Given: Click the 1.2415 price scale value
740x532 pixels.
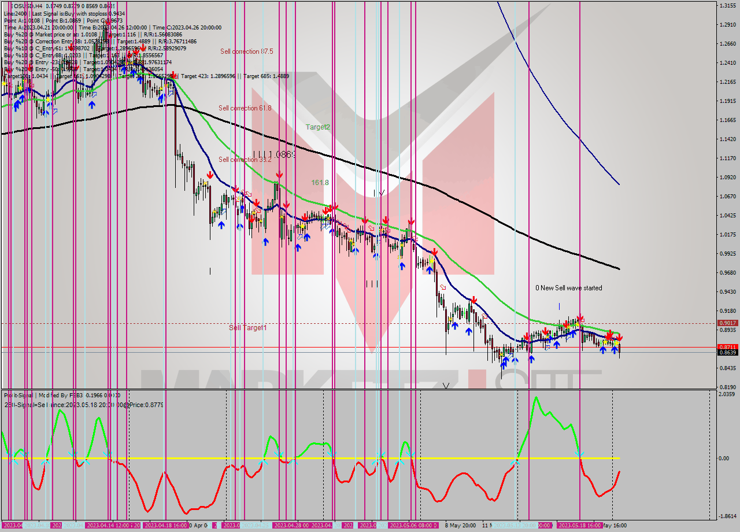Looking at the screenshot, I should [727, 62].
